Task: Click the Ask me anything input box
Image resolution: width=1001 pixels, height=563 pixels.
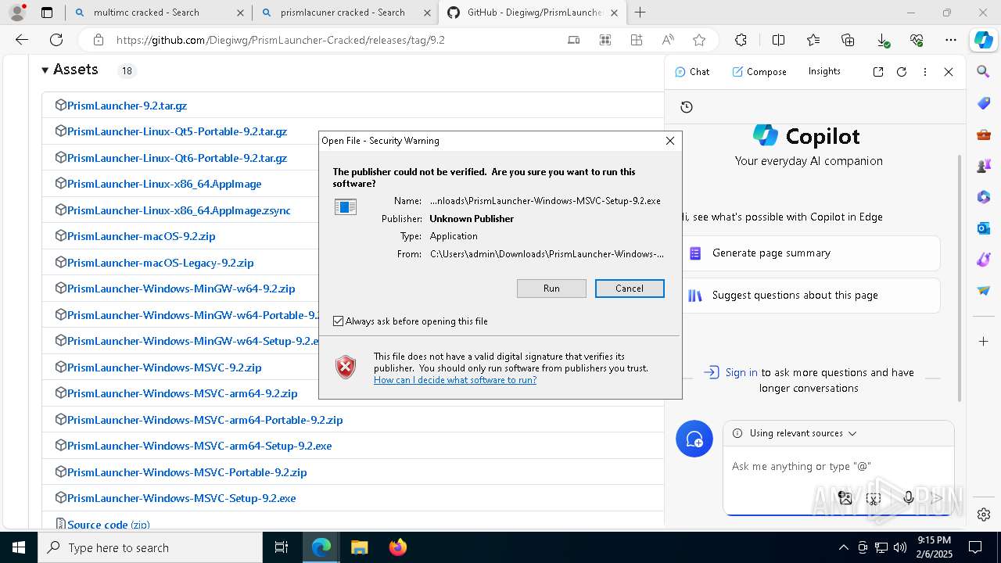Action: click(x=838, y=466)
